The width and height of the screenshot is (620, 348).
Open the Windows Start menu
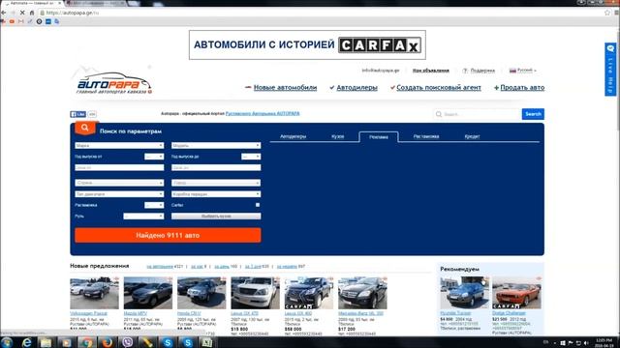pyautogui.click(x=7, y=342)
